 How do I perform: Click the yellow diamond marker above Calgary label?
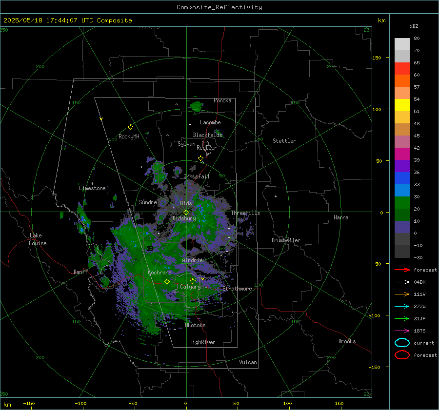pyautogui.click(x=193, y=281)
